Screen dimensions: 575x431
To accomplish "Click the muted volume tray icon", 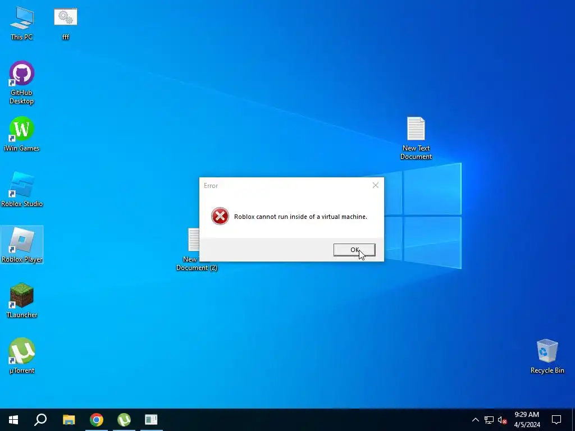I will pos(503,420).
